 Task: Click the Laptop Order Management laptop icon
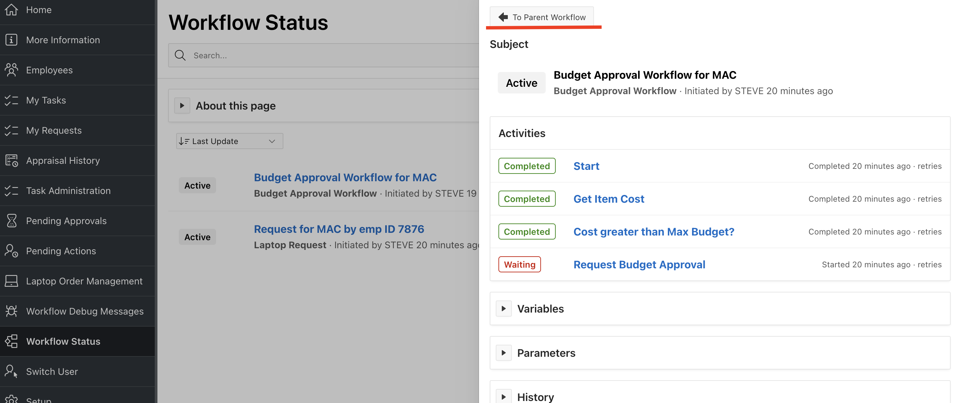click(x=11, y=281)
